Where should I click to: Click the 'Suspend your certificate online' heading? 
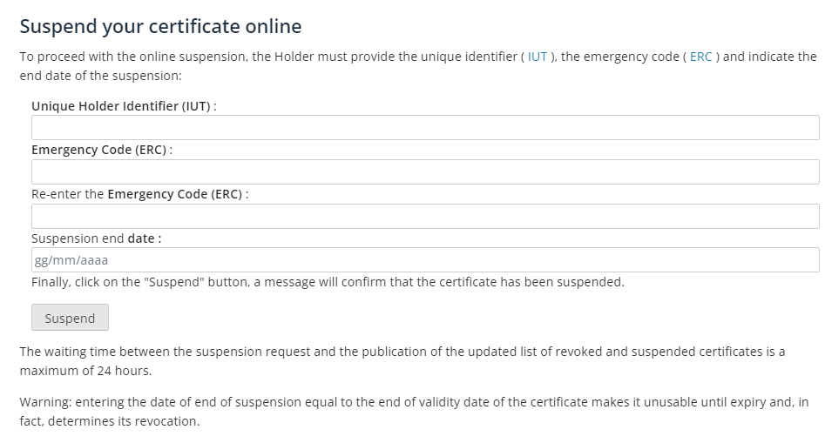(160, 27)
